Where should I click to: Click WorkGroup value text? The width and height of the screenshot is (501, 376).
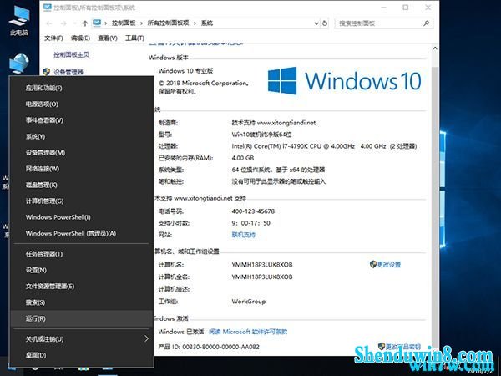click(249, 301)
